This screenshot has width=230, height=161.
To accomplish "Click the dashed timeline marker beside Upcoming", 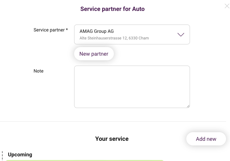I will click(2, 156).
